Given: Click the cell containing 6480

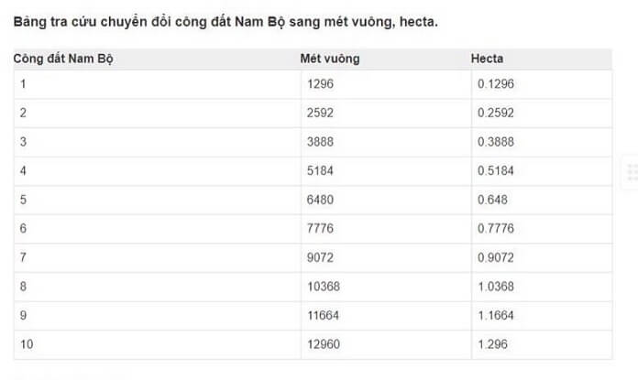Looking at the screenshot, I should point(386,200).
